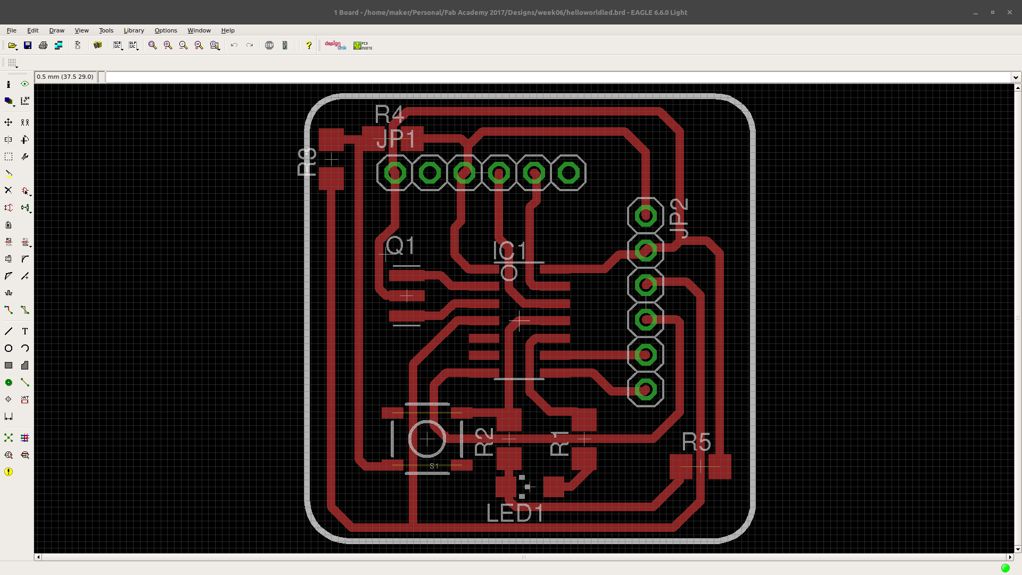The width and height of the screenshot is (1022, 575).
Task: Select the Miter tool
Action: 24,259
